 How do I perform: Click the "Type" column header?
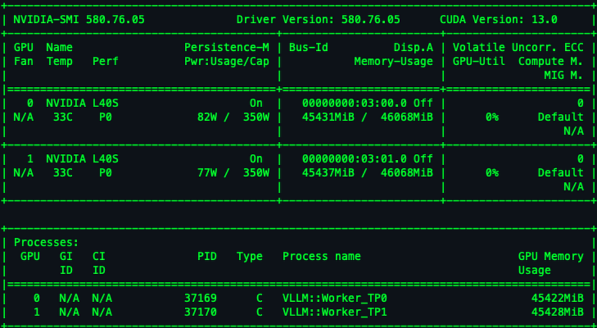pos(250,256)
